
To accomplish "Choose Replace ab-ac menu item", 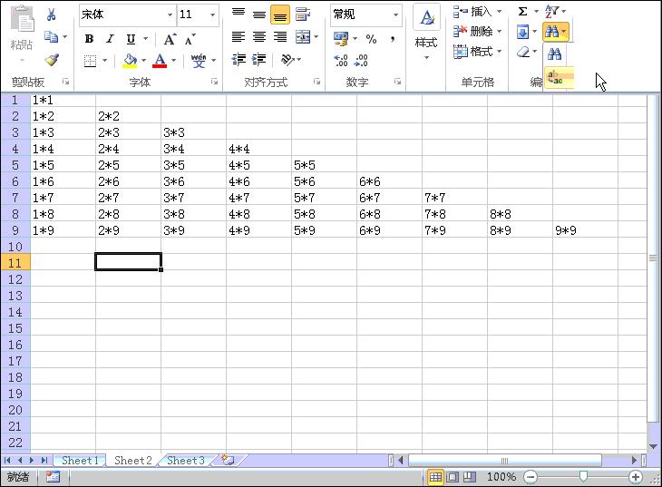I will [559, 78].
